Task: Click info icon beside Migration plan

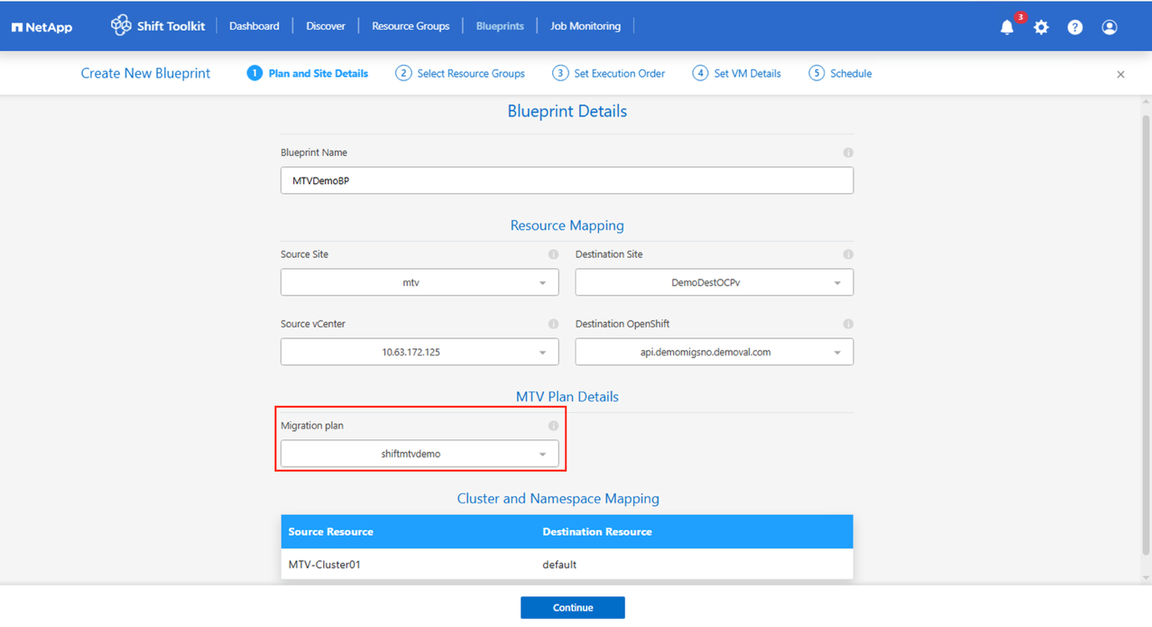Action: 553,426
